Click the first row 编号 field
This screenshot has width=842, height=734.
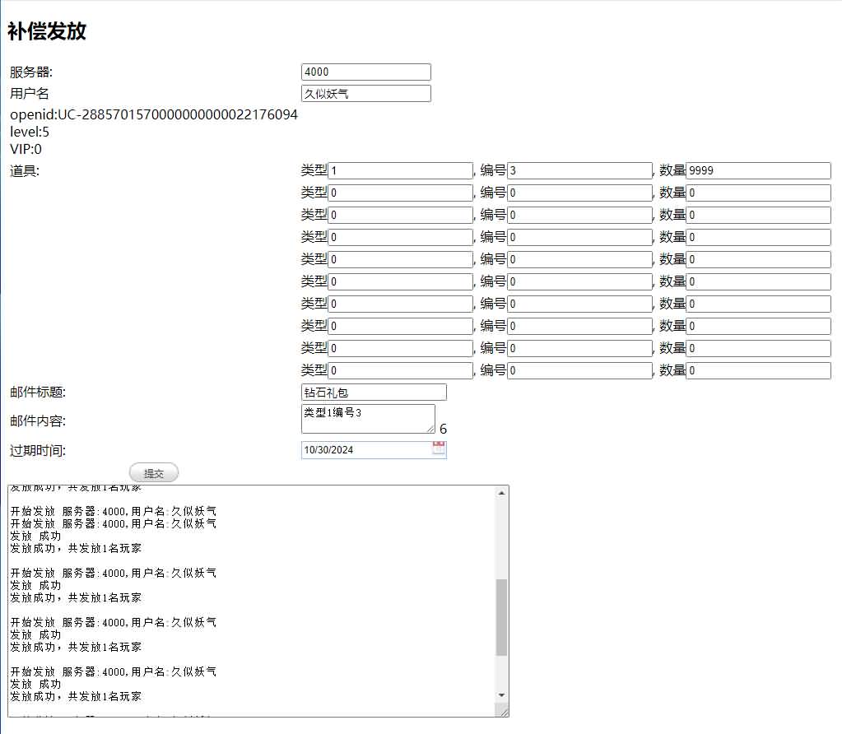[x=579, y=171]
